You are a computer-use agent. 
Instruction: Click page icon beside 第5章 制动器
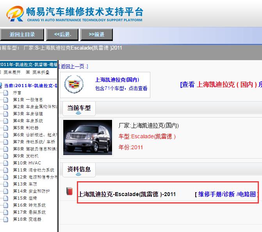coord(6,128)
